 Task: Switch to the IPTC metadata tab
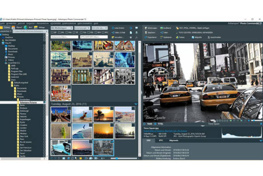click(x=161, y=141)
